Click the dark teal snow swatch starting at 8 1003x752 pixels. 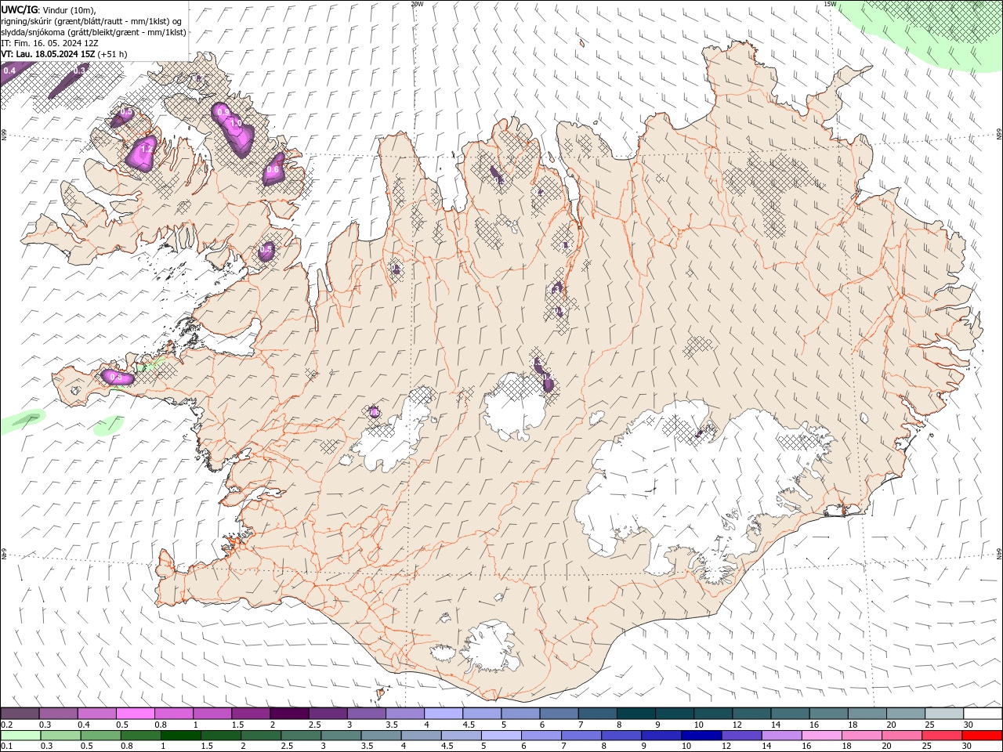coord(635,714)
